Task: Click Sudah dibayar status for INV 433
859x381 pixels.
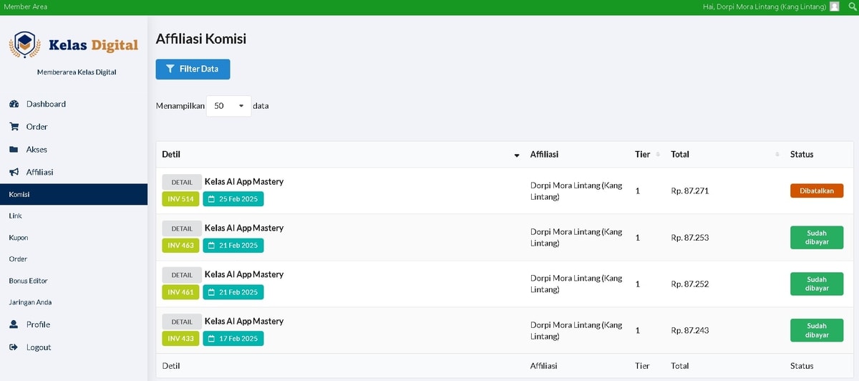Action: [x=817, y=330]
